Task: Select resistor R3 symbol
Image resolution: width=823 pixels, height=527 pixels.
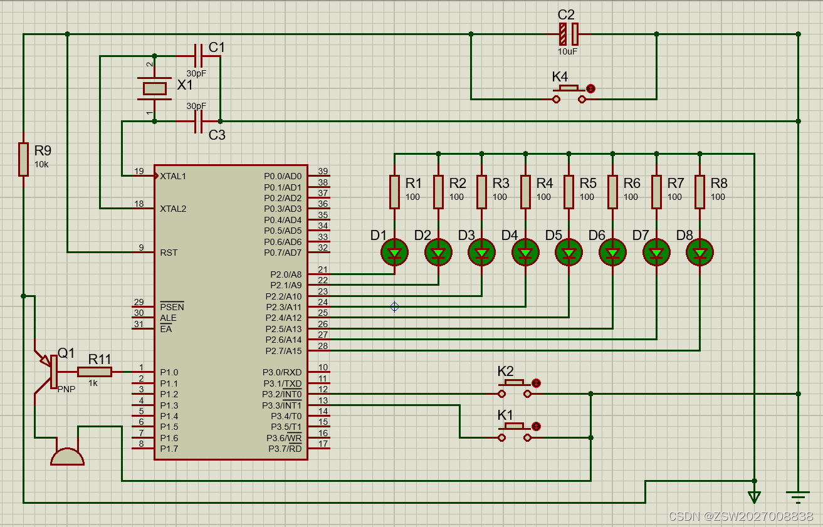Action: [x=481, y=192]
